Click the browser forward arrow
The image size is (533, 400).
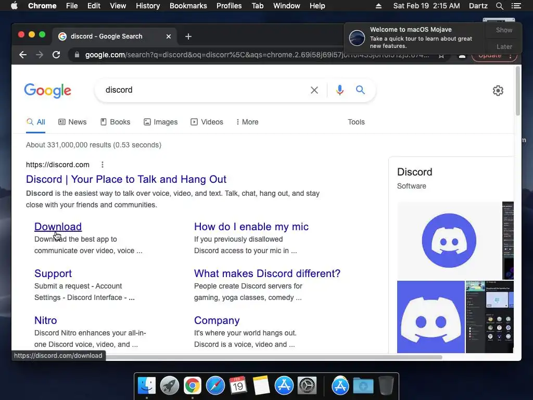tap(40, 55)
